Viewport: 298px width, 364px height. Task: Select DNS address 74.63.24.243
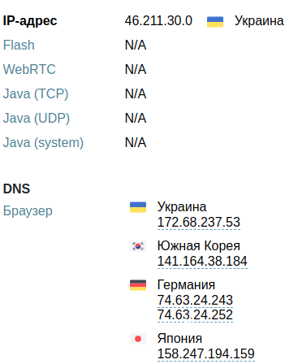click(x=195, y=300)
